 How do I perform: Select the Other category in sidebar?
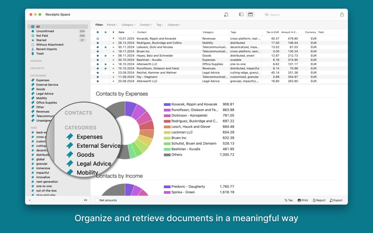[x=40, y=107]
